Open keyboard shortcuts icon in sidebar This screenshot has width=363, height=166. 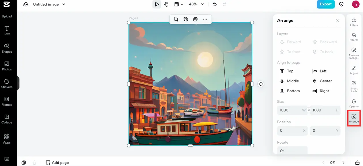point(7,159)
